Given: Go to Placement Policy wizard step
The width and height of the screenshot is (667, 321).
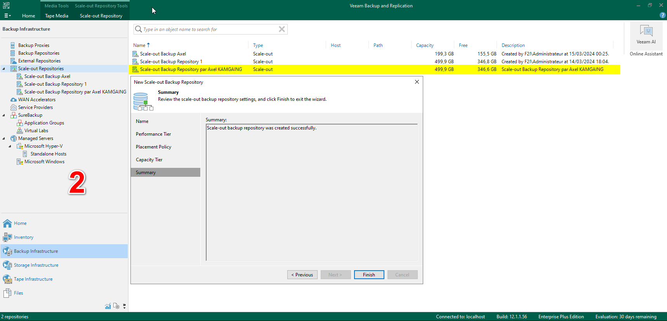Looking at the screenshot, I should click(x=153, y=147).
